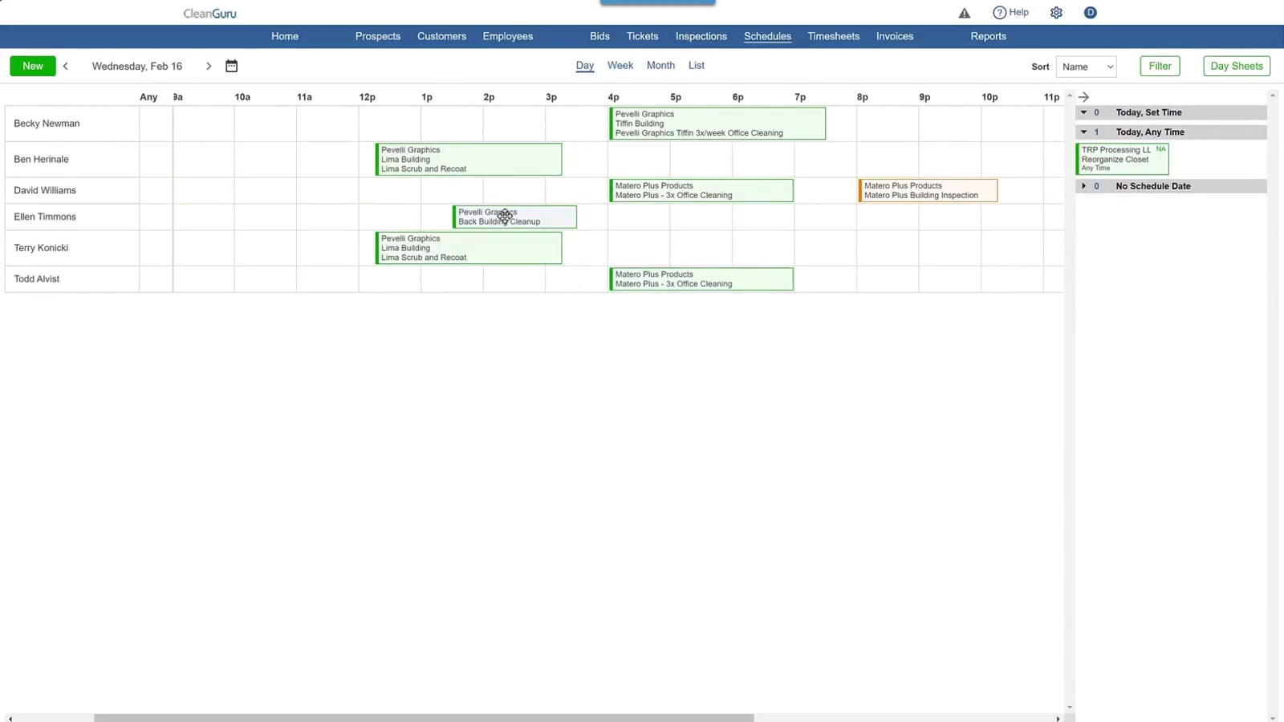Open the Bids menu
This screenshot has height=722, width=1284.
[599, 36]
